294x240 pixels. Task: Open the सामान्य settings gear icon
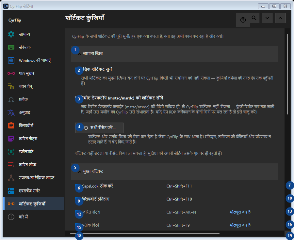(11, 34)
